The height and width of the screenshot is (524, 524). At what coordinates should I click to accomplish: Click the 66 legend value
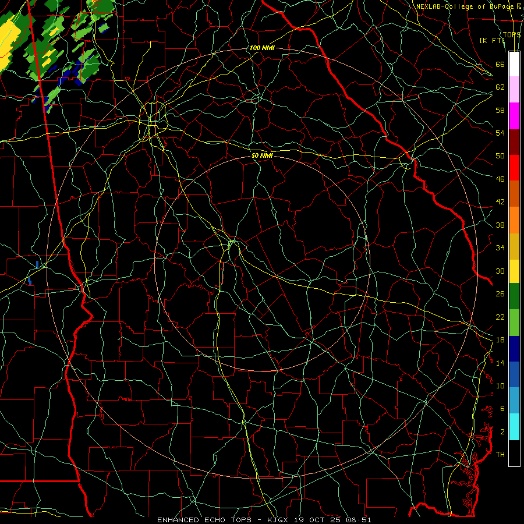(x=500, y=64)
